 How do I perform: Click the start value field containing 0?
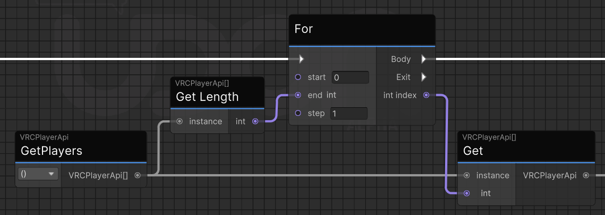[350, 77]
